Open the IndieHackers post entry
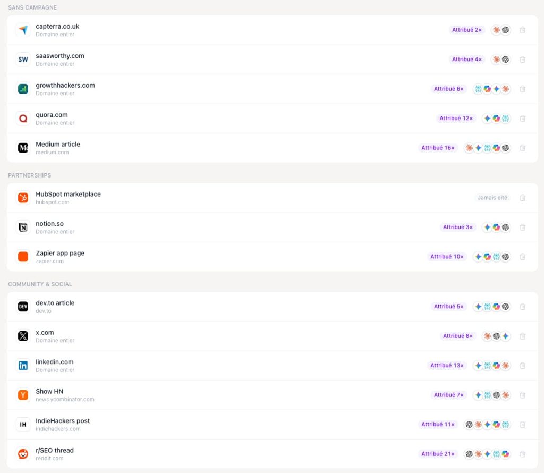 point(273,425)
